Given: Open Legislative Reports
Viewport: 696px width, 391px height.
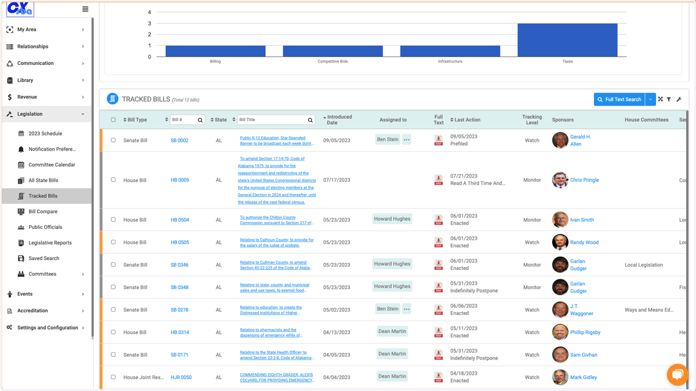Looking at the screenshot, I should point(51,243).
